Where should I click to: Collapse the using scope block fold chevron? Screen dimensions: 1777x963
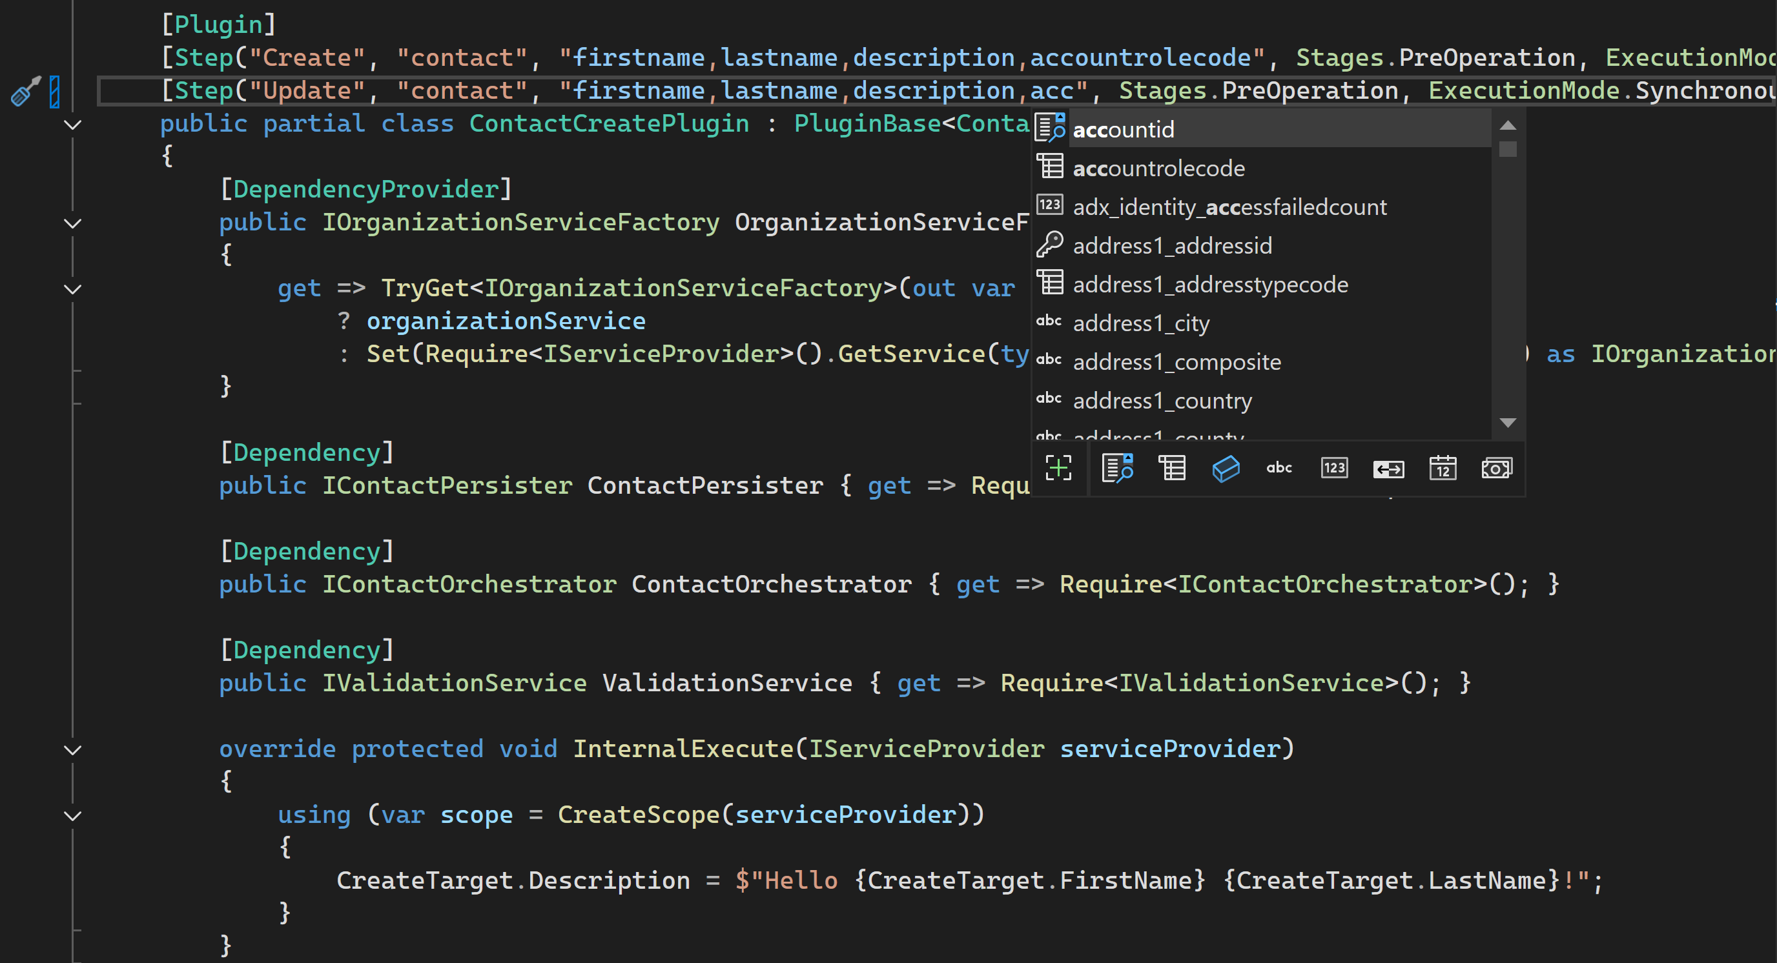point(72,815)
